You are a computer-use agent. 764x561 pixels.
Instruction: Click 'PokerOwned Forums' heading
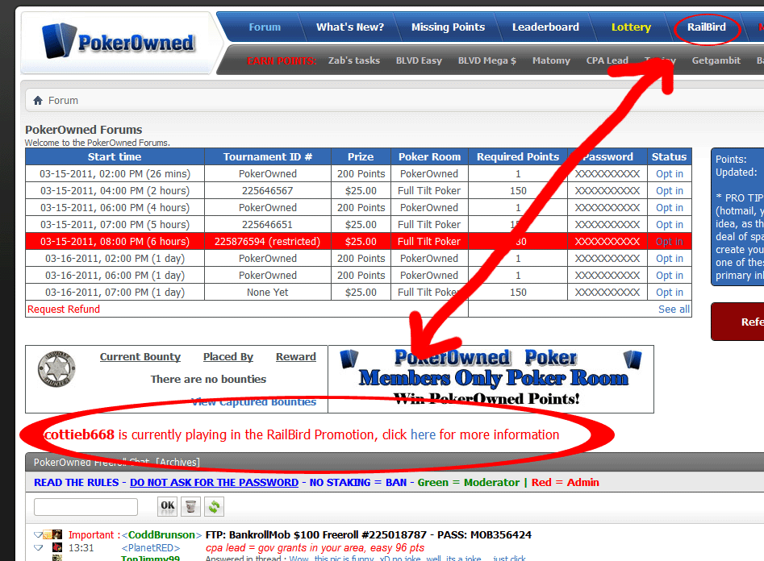[x=83, y=130]
